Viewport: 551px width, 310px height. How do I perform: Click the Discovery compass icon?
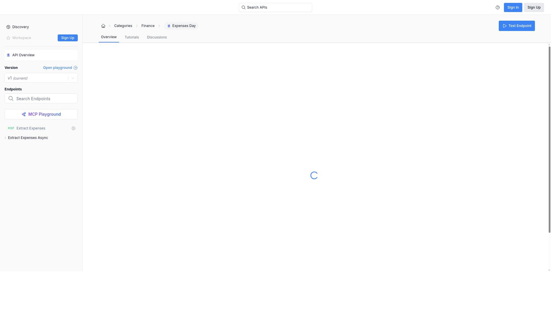point(8,27)
